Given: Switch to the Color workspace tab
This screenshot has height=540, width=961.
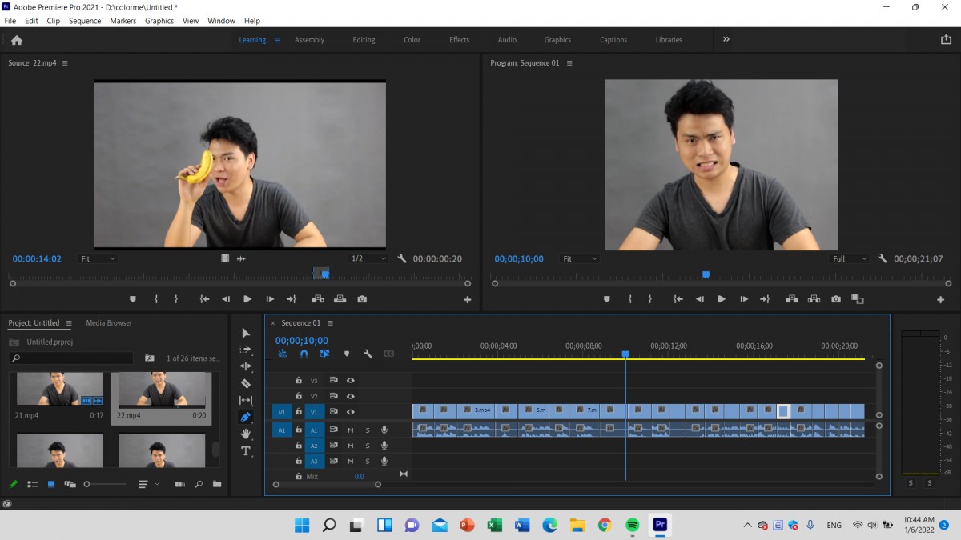Looking at the screenshot, I should point(412,40).
